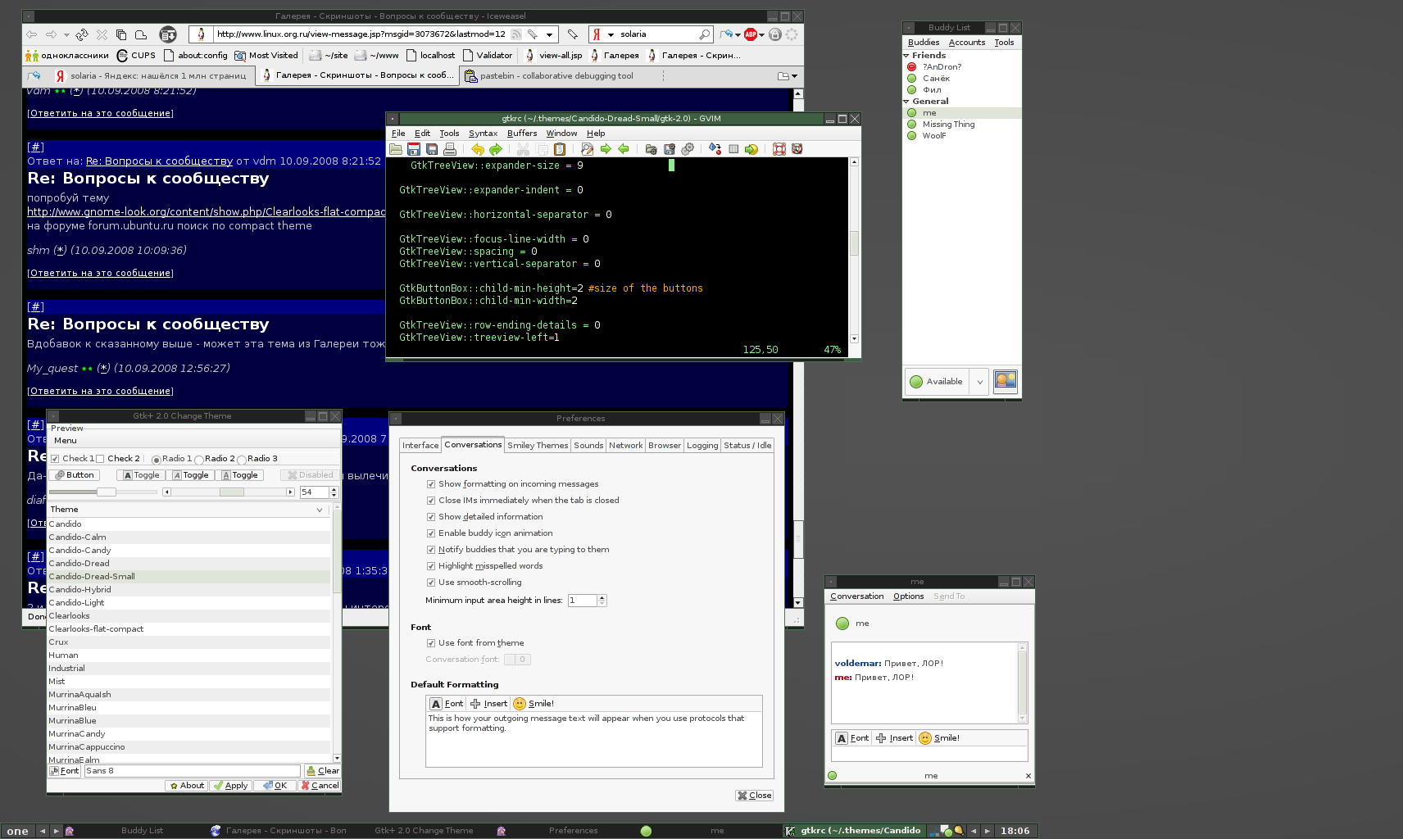Click the Make build icon in GVIM toolbar

click(715, 149)
